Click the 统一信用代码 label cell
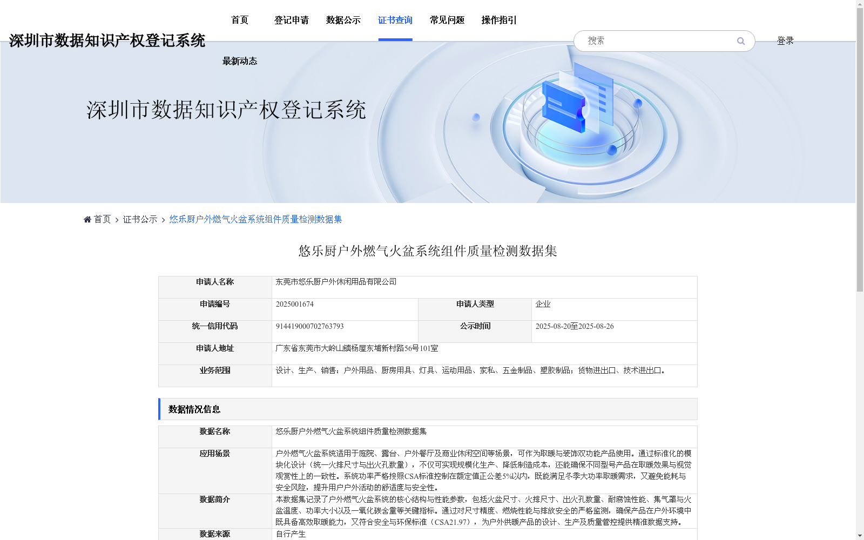The width and height of the screenshot is (864, 540). [215, 332]
